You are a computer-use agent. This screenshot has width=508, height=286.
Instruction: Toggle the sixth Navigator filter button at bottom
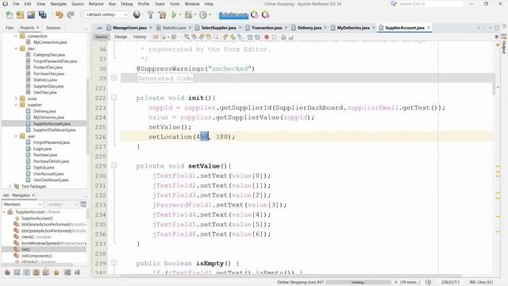pyautogui.click(x=56, y=272)
